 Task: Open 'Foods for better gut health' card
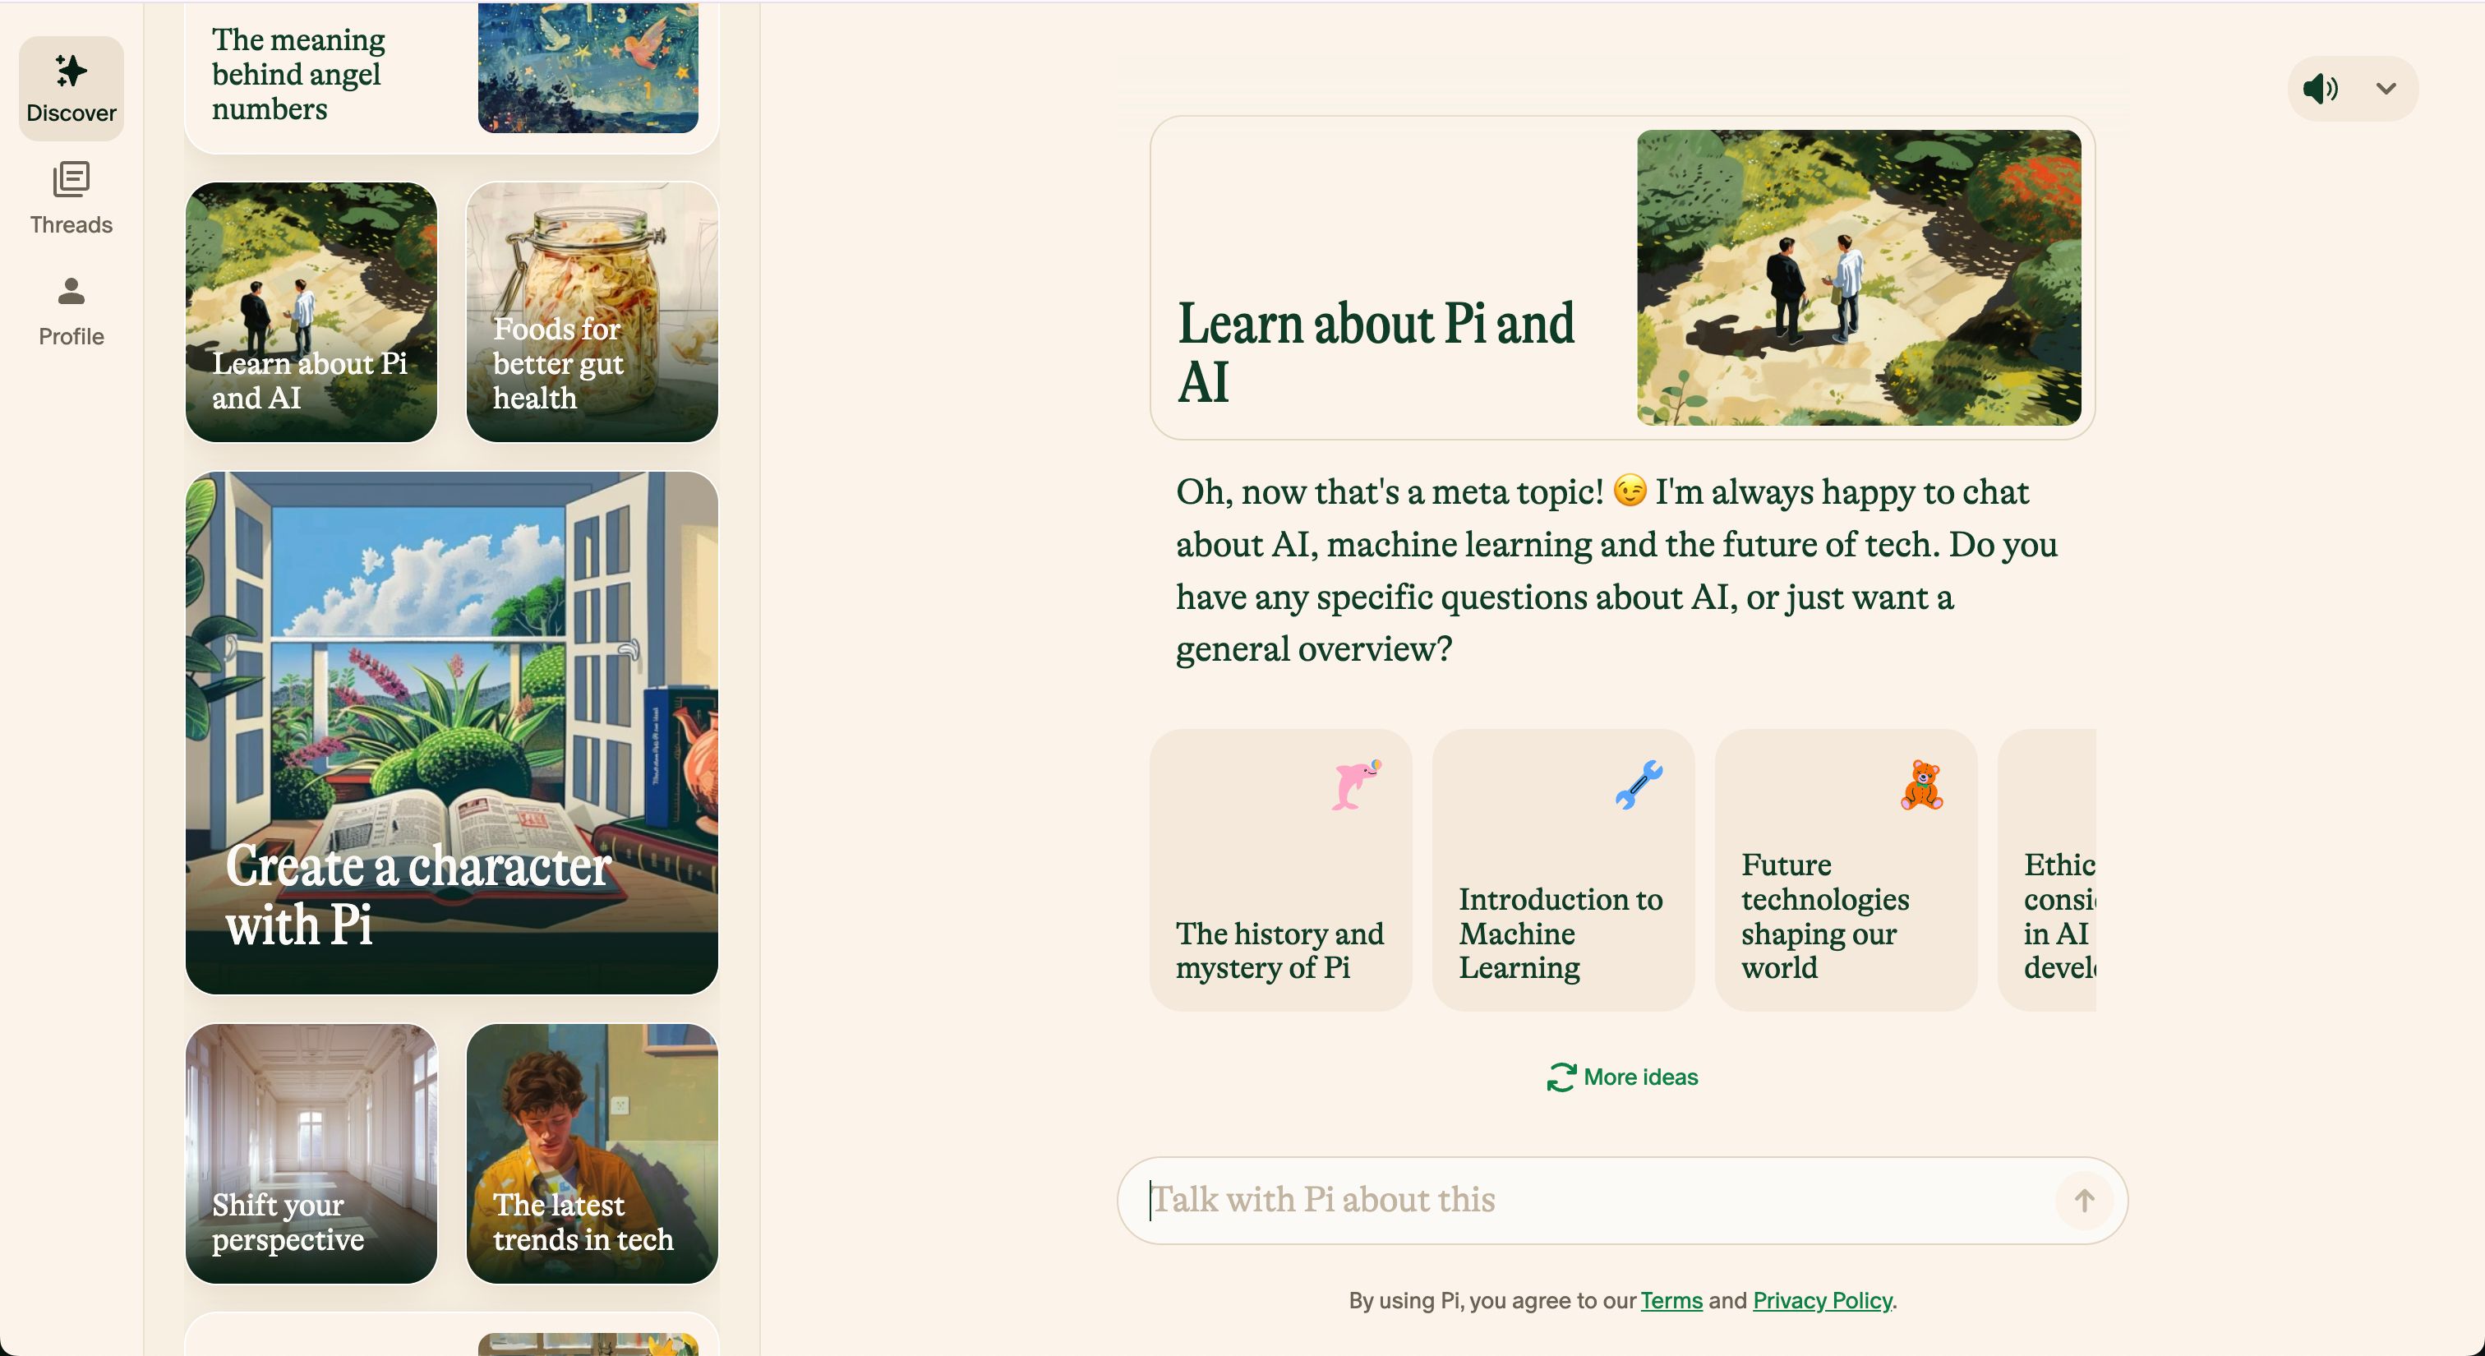click(592, 312)
